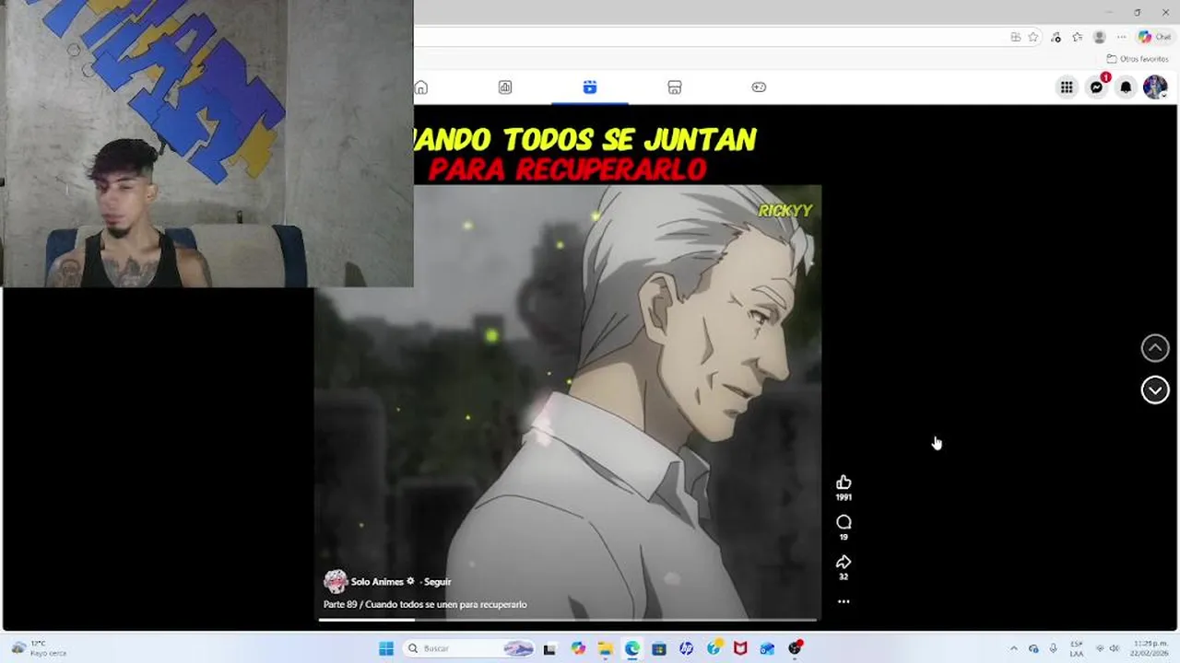
Task: Click the Solo Animes page name
Action: (377, 582)
